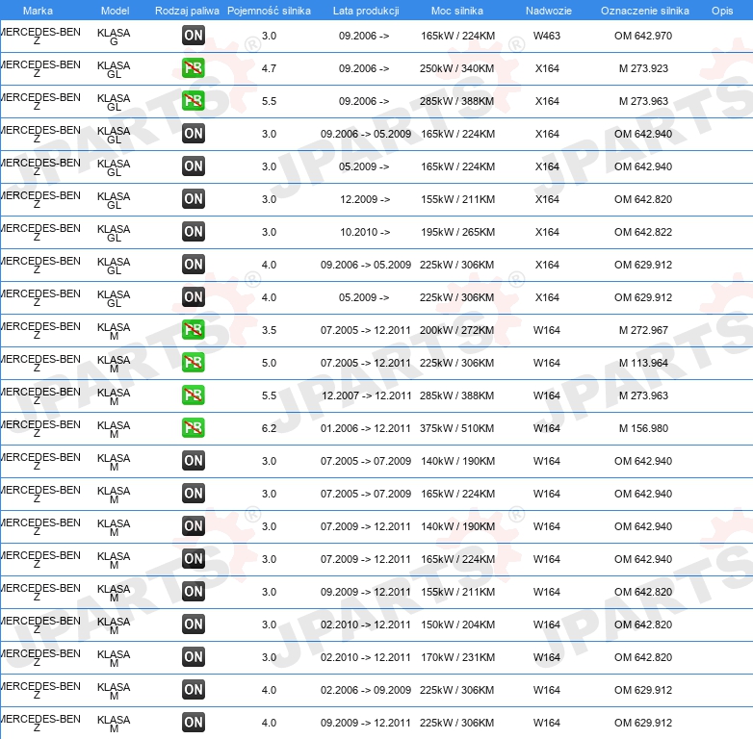753x739 pixels.
Task: Select the W463 body cell
Action: pyautogui.click(x=547, y=36)
